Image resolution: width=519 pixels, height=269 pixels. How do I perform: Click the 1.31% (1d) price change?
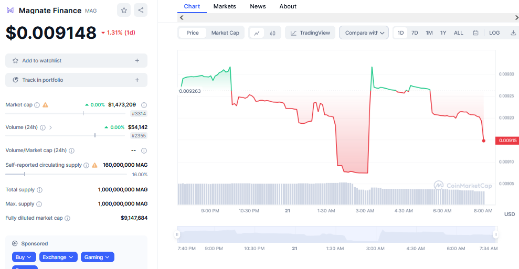118,33
